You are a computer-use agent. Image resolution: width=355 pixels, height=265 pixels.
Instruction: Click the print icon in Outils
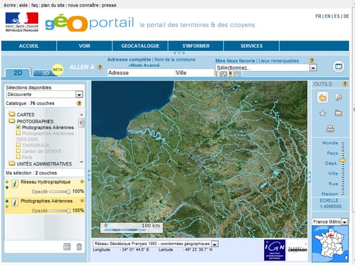click(x=330, y=129)
